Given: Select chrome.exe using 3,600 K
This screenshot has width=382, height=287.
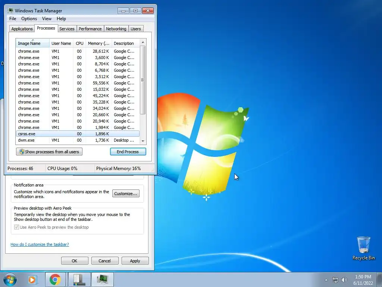Looking at the screenshot, I should pyautogui.click(x=78, y=58).
